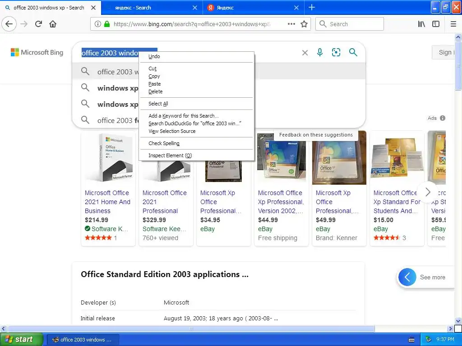462x346 pixels.
Task: Reload the current page
Action: coord(38,24)
